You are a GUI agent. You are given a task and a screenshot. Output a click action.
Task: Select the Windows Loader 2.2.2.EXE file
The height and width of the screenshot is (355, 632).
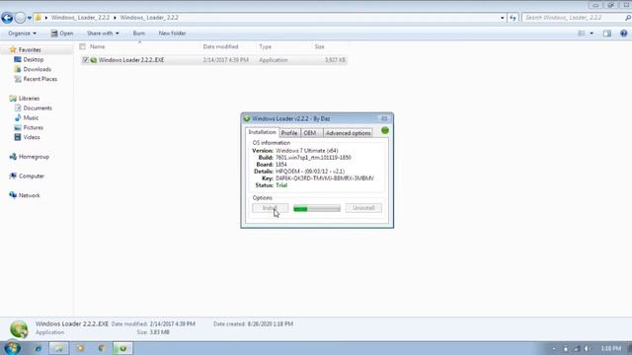click(x=131, y=60)
